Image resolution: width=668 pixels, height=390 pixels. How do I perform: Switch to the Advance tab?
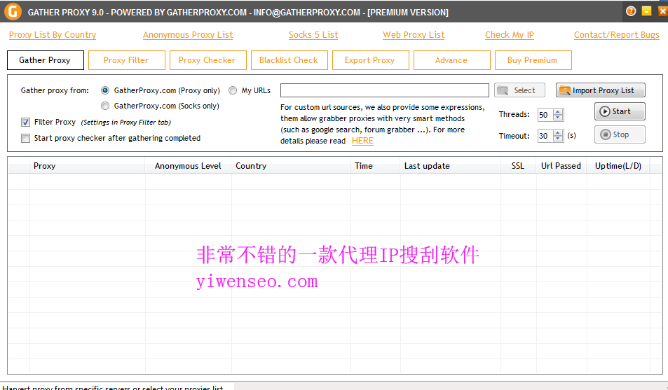[x=451, y=60]
